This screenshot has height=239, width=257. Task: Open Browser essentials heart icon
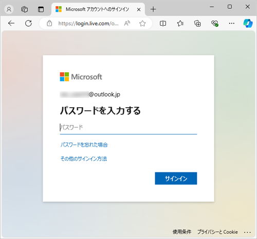click(x=214, y=23)
